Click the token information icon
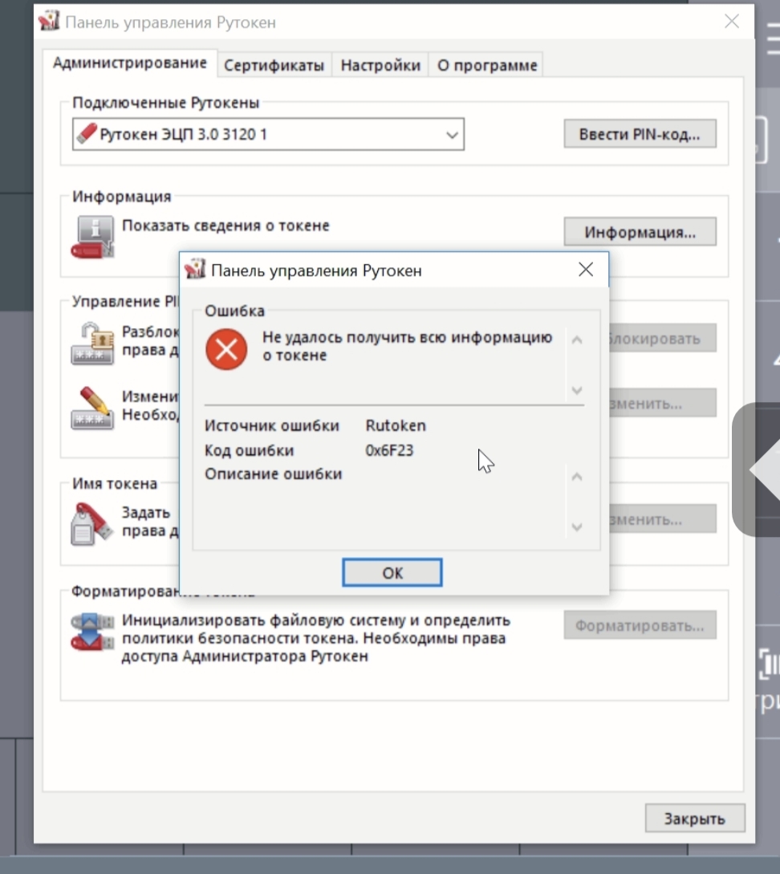The height and width of the screenshot is (874, 780). (92, 237)
